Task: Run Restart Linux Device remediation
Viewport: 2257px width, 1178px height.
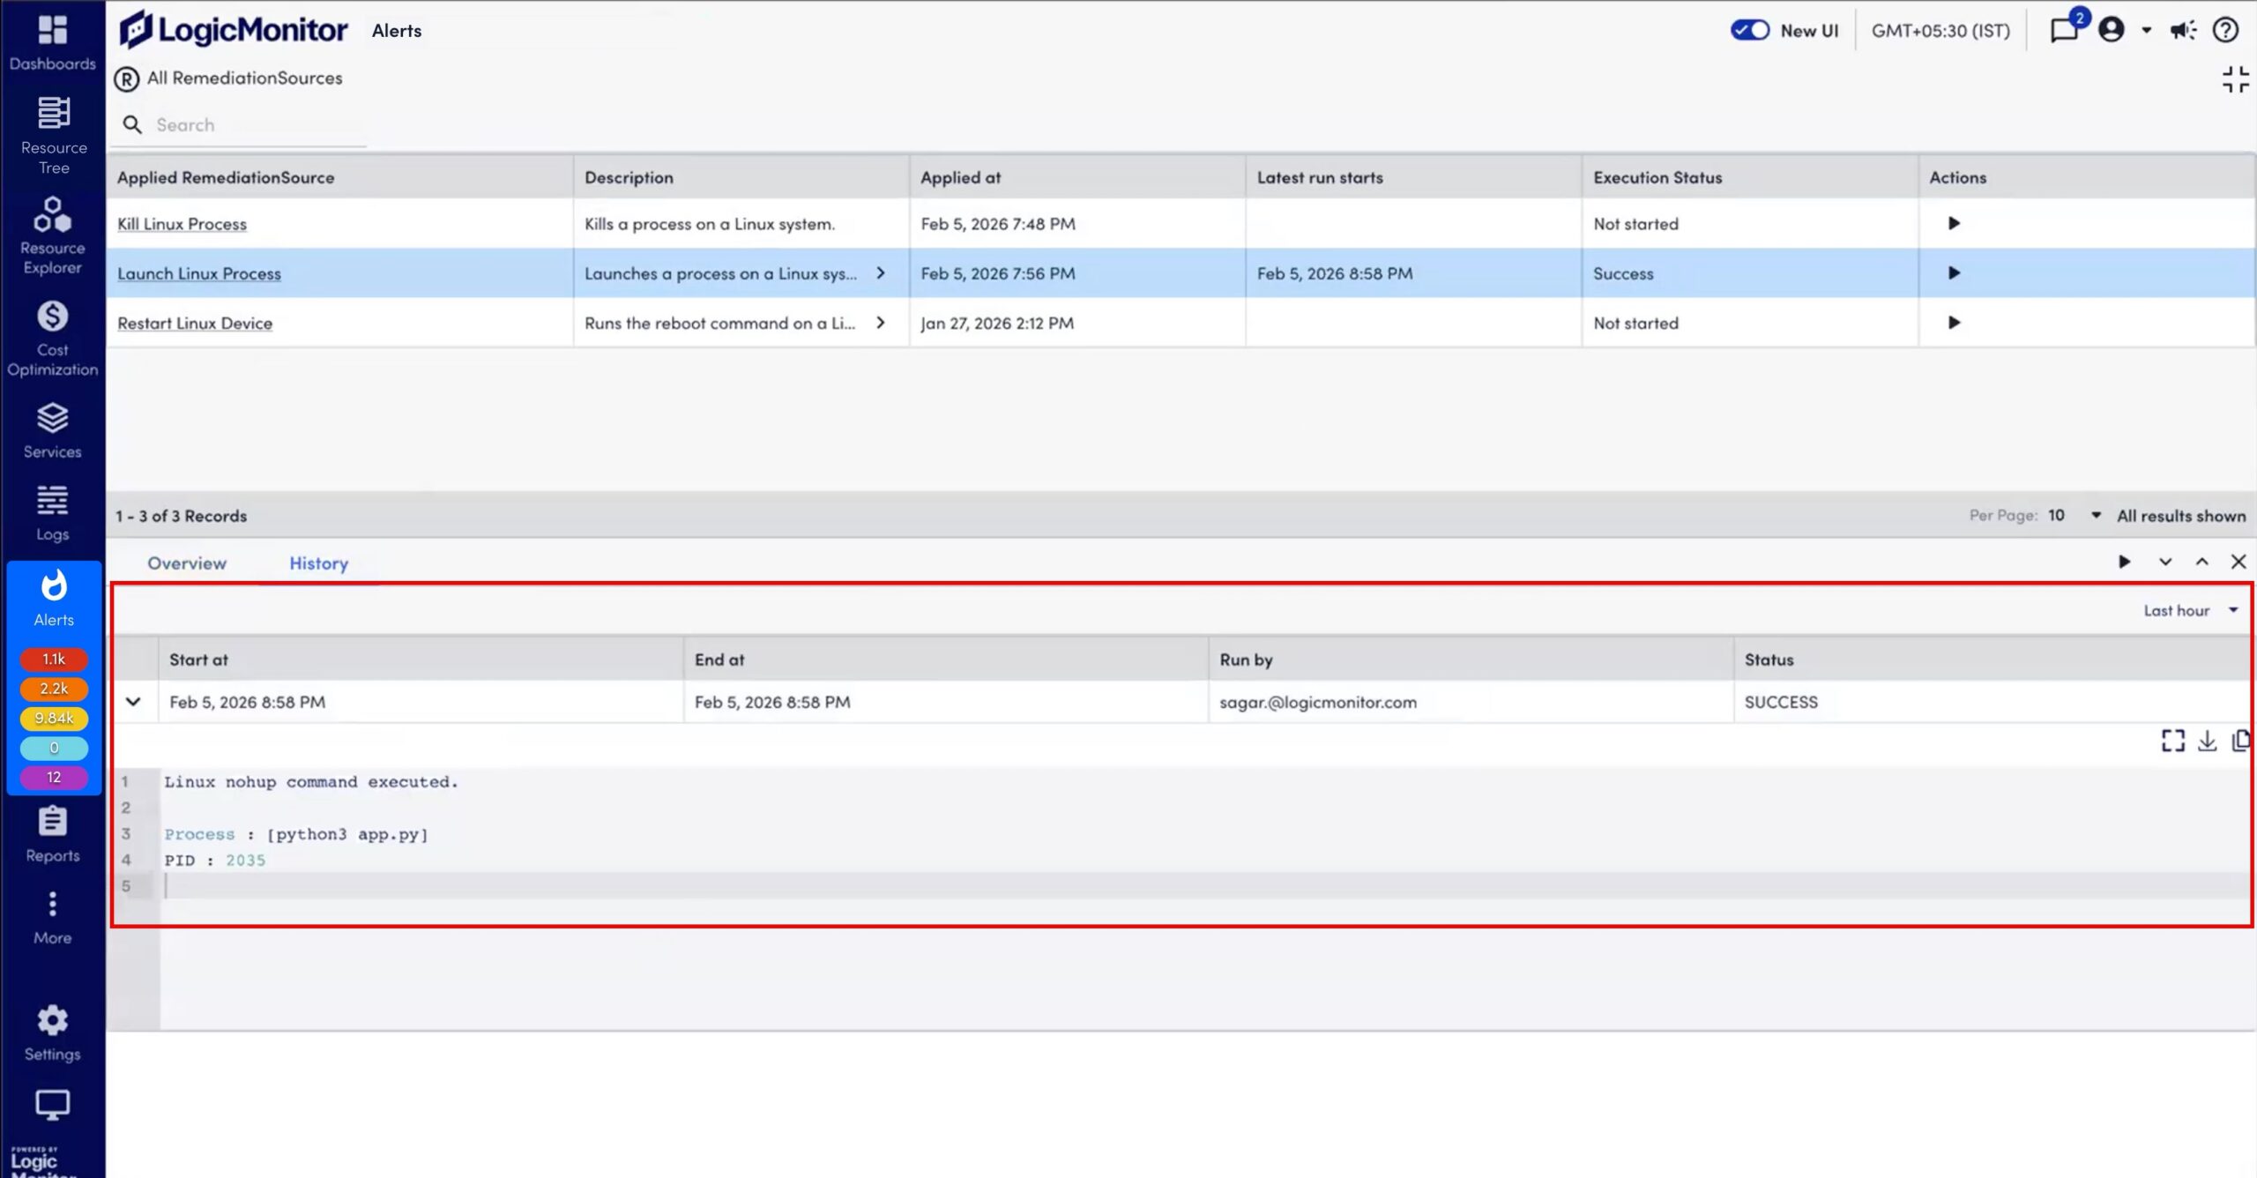Action: coord(1954,323)
